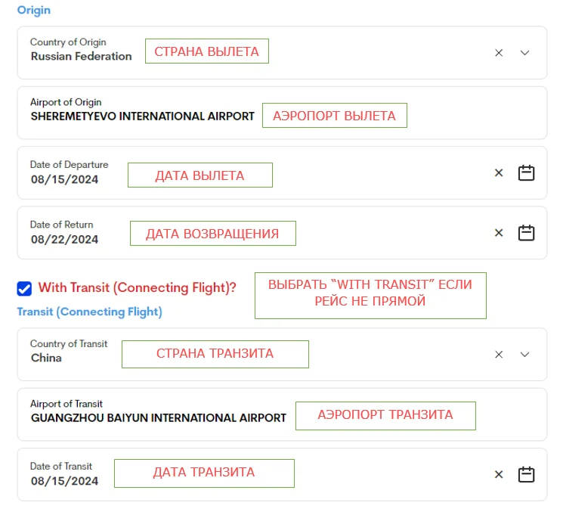The height and width of the screenshot is (515, 563).
Task: Expand the Country of Origin dropdown
Action: pos(525,53)
